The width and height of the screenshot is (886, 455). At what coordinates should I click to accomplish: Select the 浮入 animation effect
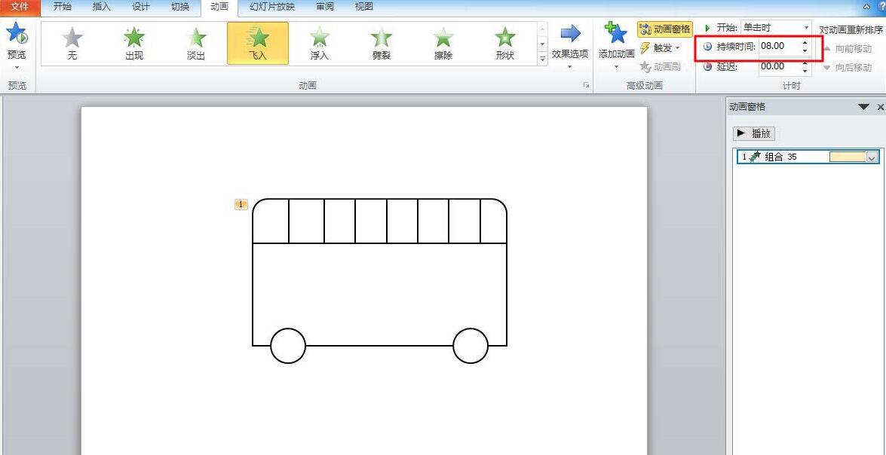click(x=319, y=44)
